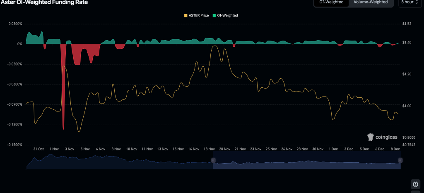Switch to the Volume-Weighted tab

click(x=371, y=2)
